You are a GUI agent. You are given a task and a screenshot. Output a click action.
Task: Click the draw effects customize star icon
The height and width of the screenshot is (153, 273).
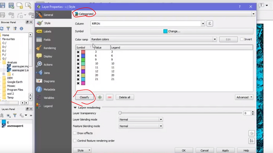(x=252, y=133)
